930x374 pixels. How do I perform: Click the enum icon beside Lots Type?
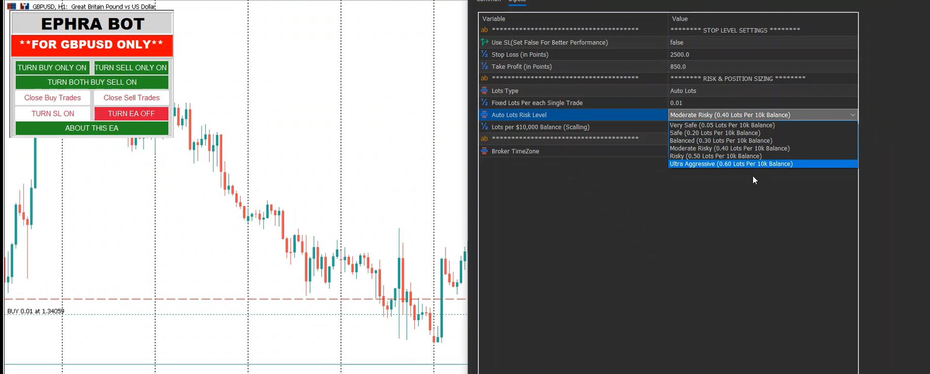tap(485, 91)
